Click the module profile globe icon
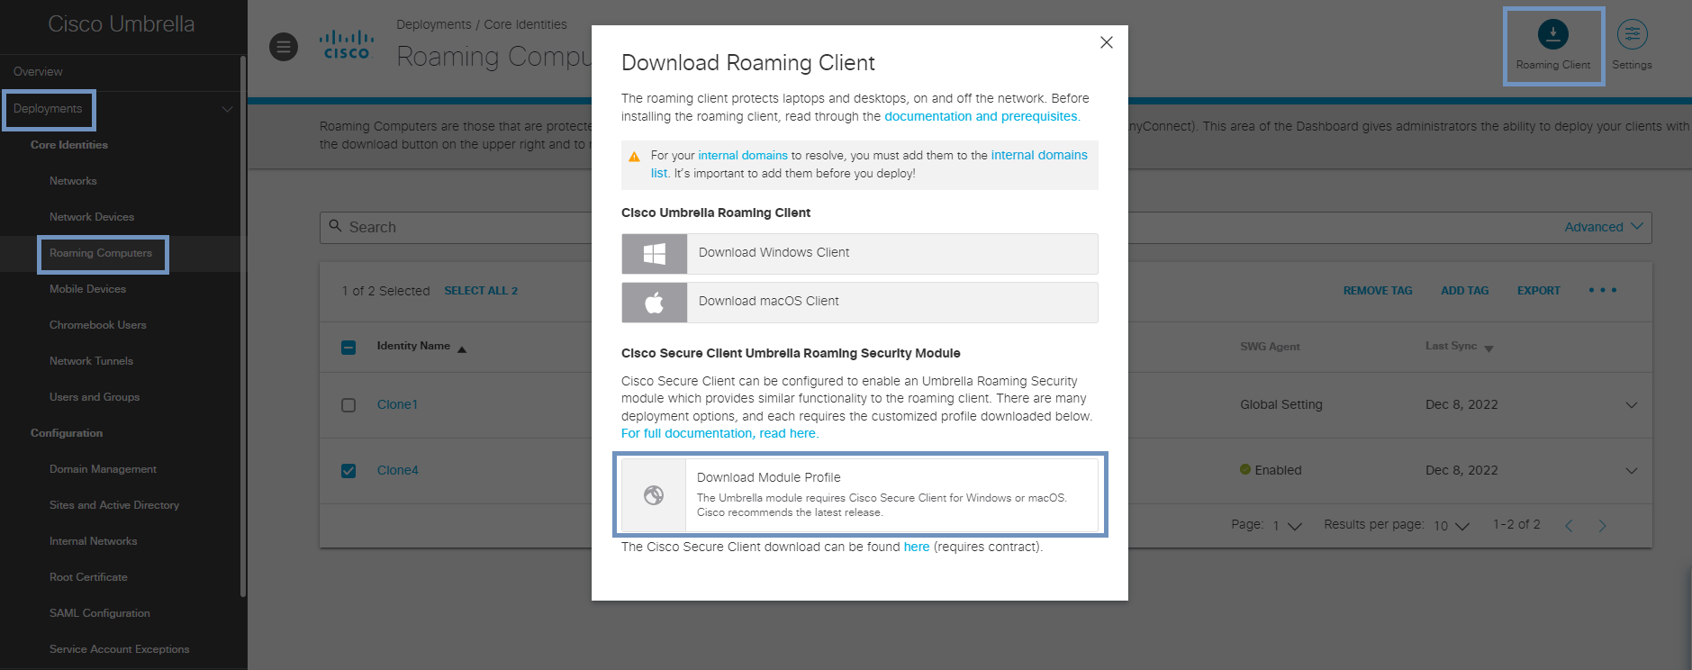This screenshot has width=1692, height=670. pos(654,494)
